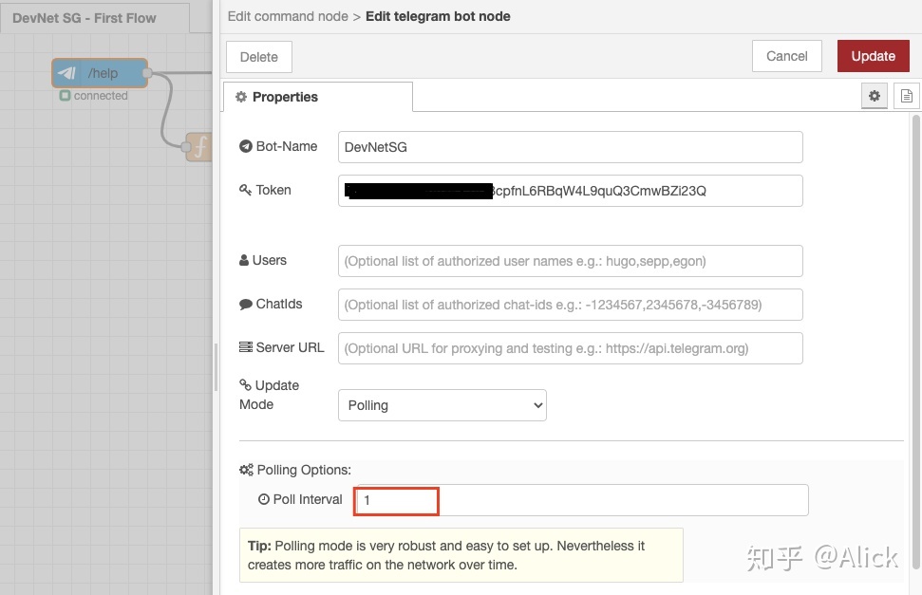Delete the telegram bot node
The height and width of the screenshot is (595, 922).
tap(258, 57)
